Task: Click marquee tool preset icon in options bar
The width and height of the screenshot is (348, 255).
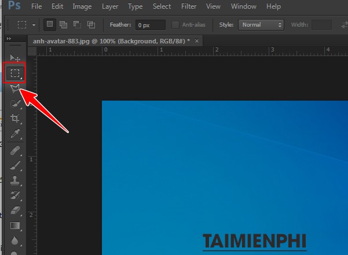Action: click(22, 25)
